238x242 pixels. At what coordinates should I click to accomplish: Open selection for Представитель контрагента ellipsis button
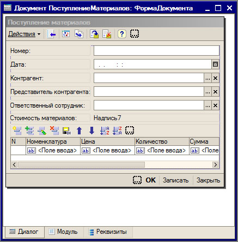click(208, 92)
